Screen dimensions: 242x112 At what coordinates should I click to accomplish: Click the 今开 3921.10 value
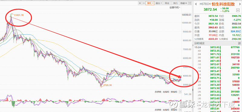click(213, 24)
